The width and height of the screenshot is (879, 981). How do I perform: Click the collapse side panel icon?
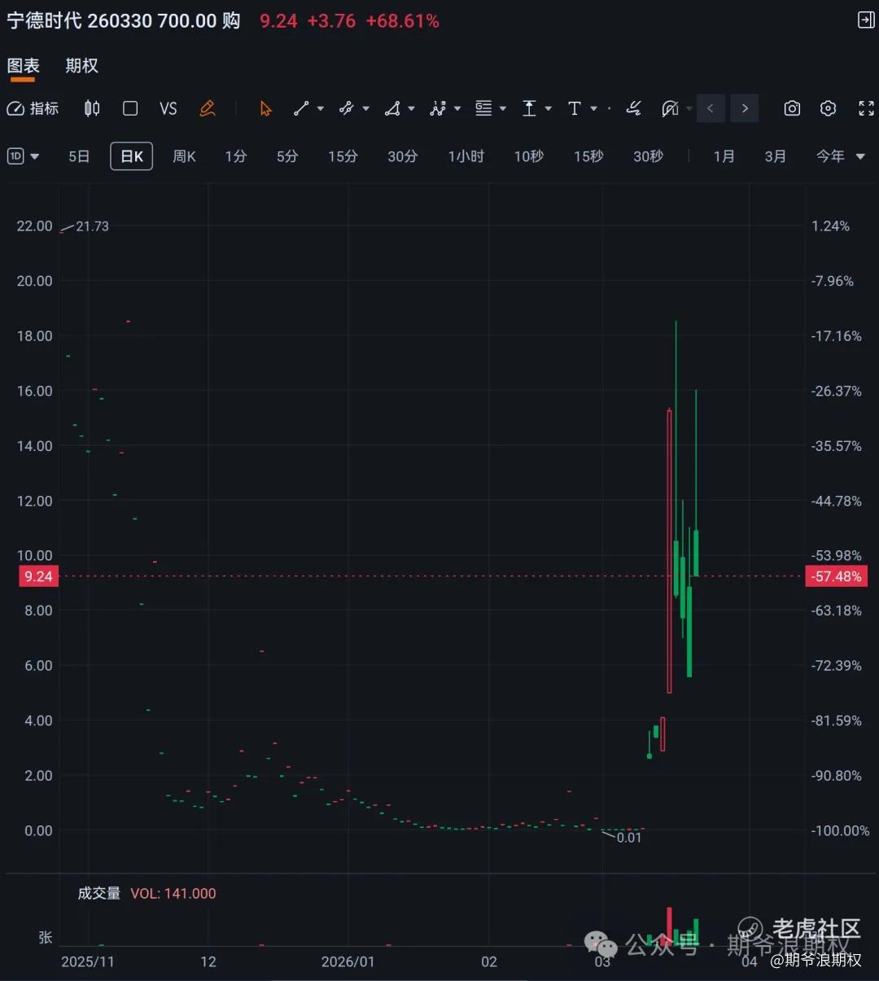(866, 20)
